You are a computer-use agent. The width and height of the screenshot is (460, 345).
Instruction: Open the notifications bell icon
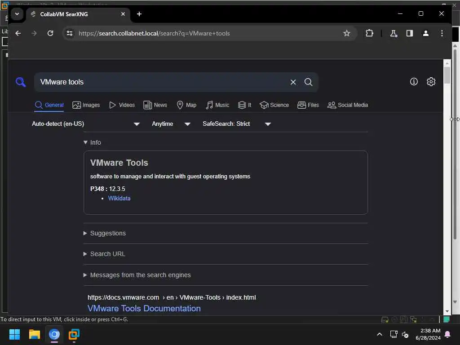(x=448, y=334)
